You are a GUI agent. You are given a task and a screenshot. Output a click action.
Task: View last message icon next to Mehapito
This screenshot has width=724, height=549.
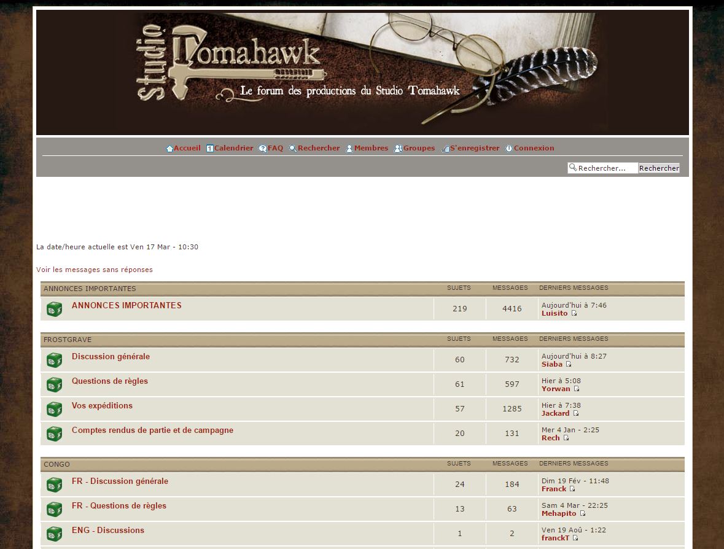click(582, 513)
